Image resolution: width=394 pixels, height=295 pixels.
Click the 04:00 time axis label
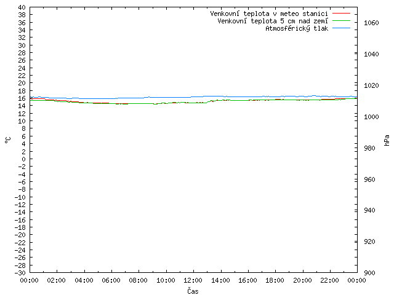(x=84, y=280)
